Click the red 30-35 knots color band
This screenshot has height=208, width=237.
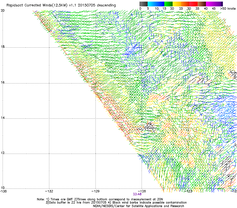193,4
